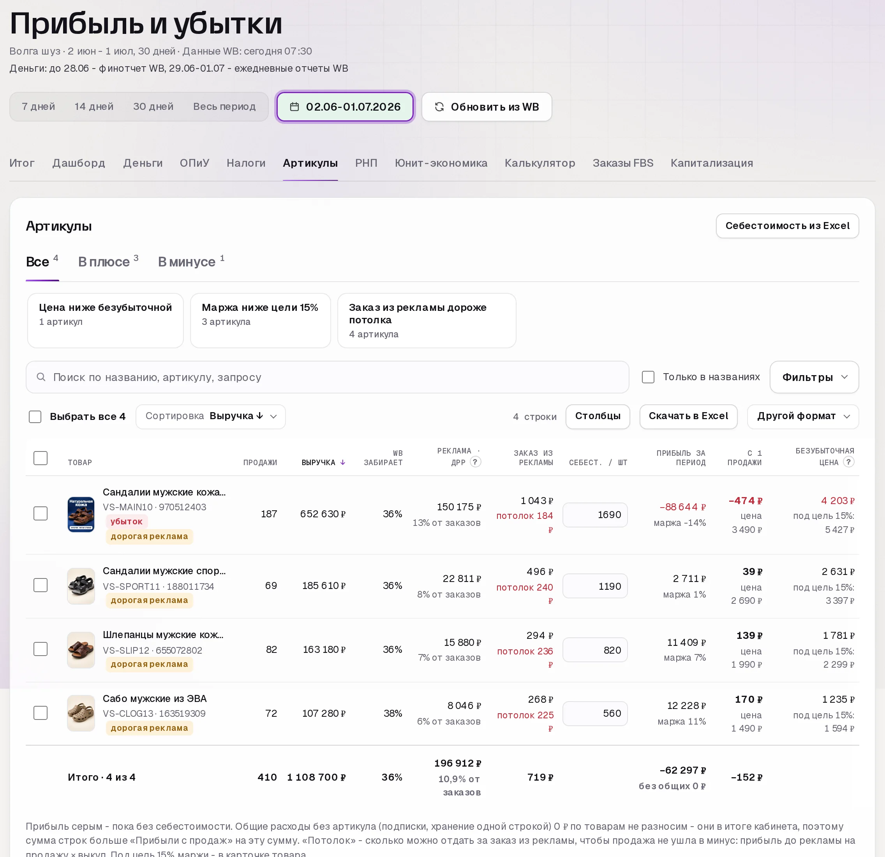Click the убыток tag on VS-MAIN10
885x857 pixels.
coord(127,522)
